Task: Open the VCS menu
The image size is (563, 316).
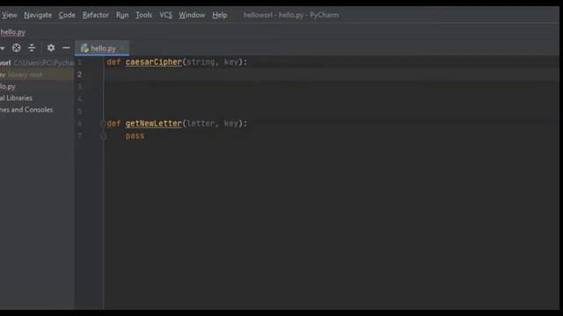Action: click(x=165, y=15)
